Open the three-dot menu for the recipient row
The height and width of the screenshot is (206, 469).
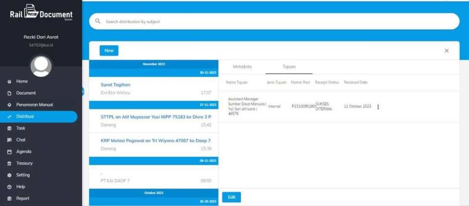click(378, 107)
